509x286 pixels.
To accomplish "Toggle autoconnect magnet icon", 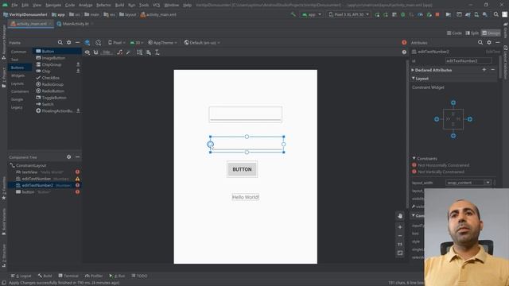I will coord(95,52).
